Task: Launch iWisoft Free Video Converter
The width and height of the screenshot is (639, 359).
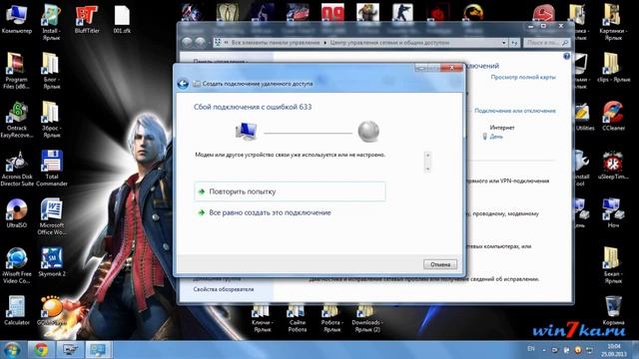Action: pyautogui.click(x=16, y=265)
